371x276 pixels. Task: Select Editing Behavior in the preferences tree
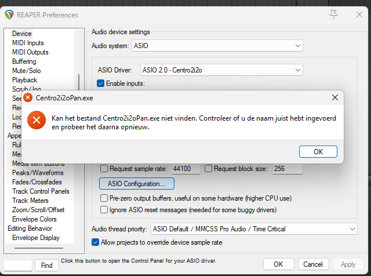click(x=30, y=228)
